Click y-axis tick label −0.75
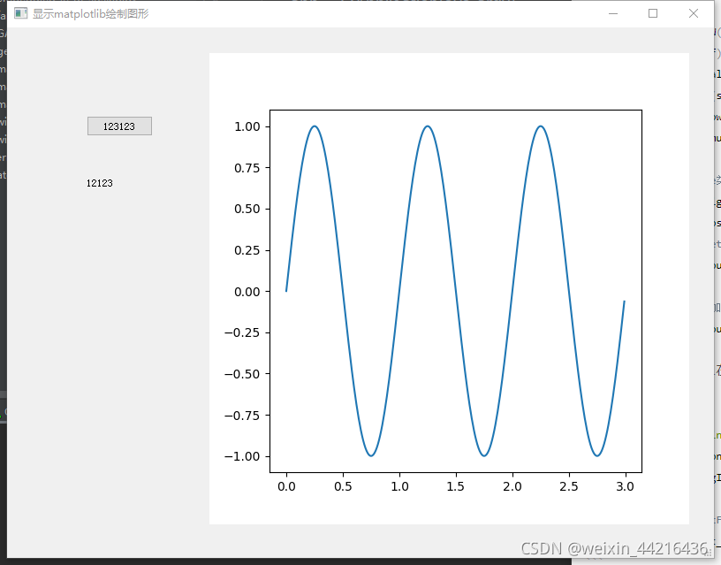Image resolution: width=721 pixels, height=565 pixels. point(242,416)
